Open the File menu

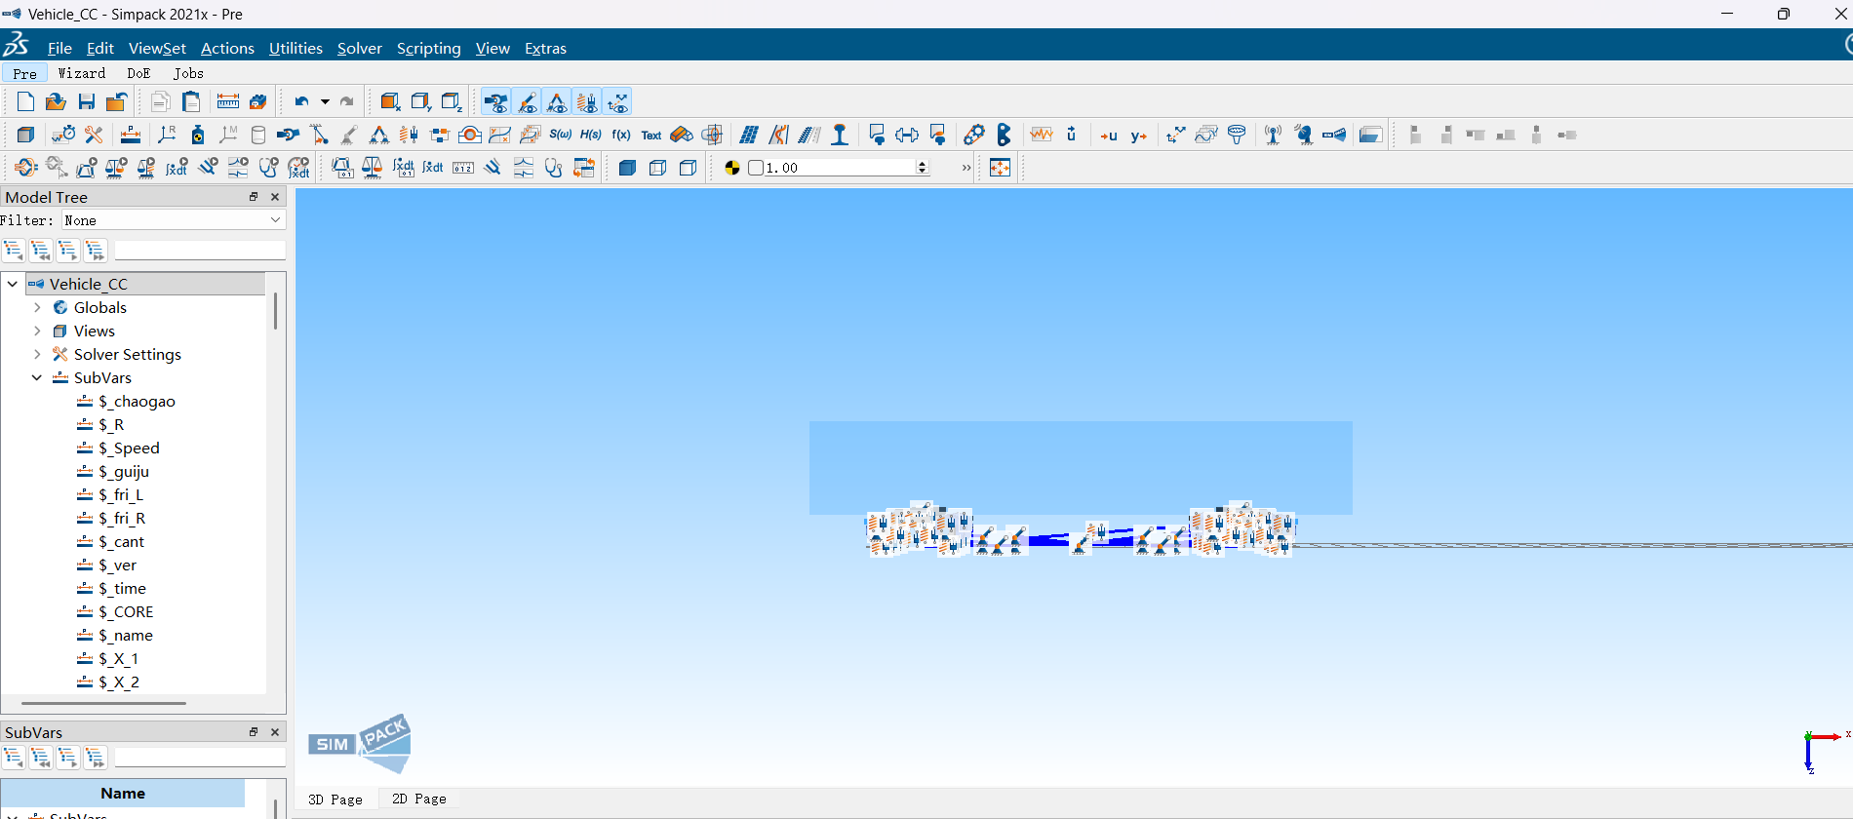tap(59, 48)
